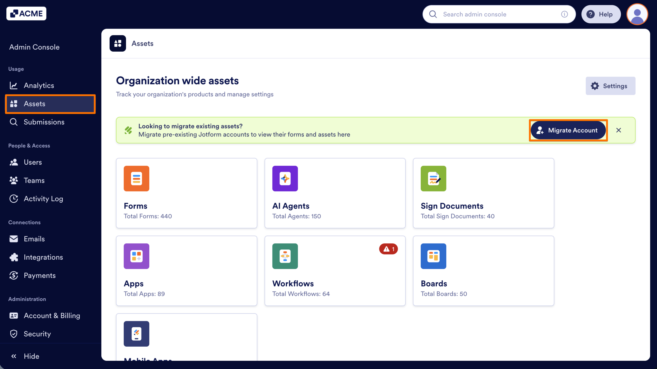This screenshot has width=657, height=369.
Task: Click 'Total Apps: 89' text
Action: (144, 294)
